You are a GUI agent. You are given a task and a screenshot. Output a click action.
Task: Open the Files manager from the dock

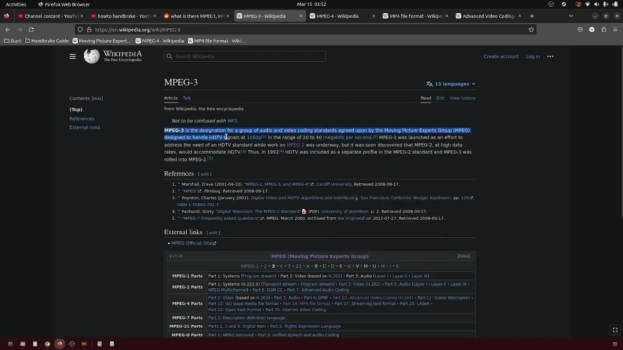22,344
